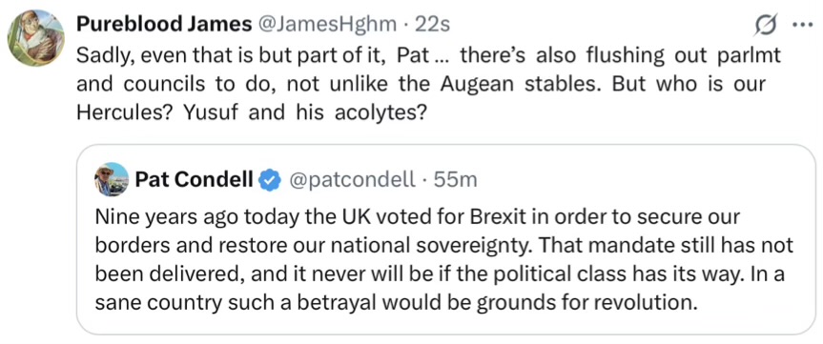The width and height of the screenshot is (823, 344).
Task: Open the @JamesHghm handle link
Action: [x=325, y=24]
